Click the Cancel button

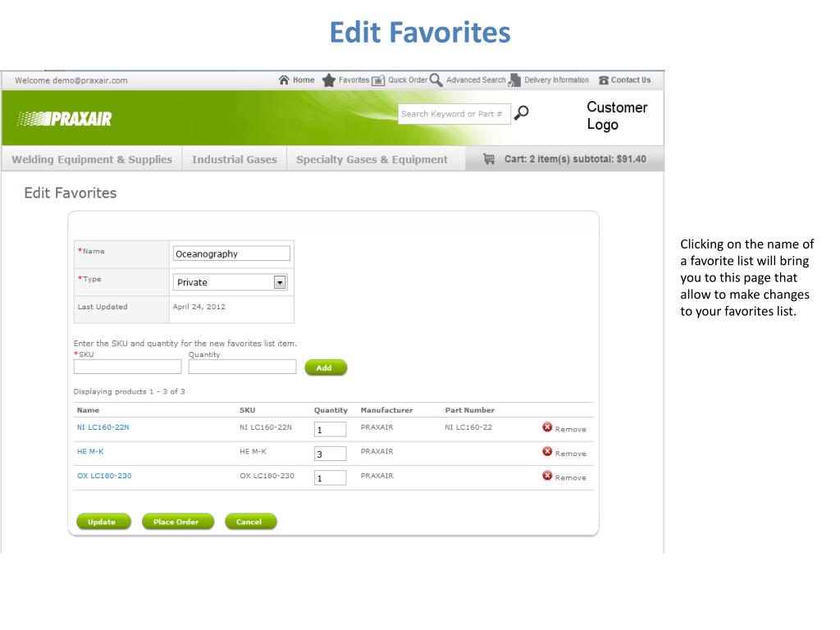pyautogui.click(x=251, y=521)
